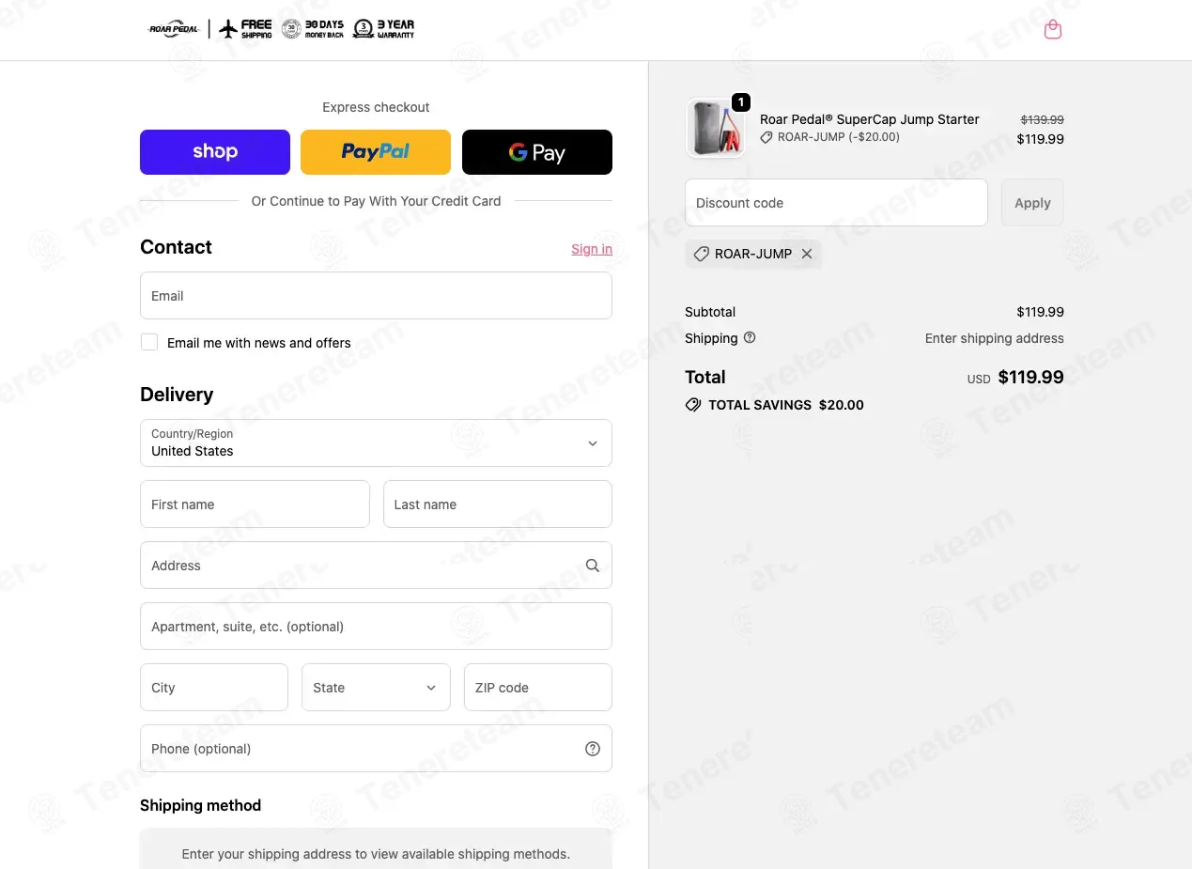Click the ROAR-JUMP tag icon under product name
Viewport: 1192px width, 869px height.
point(766,137)
